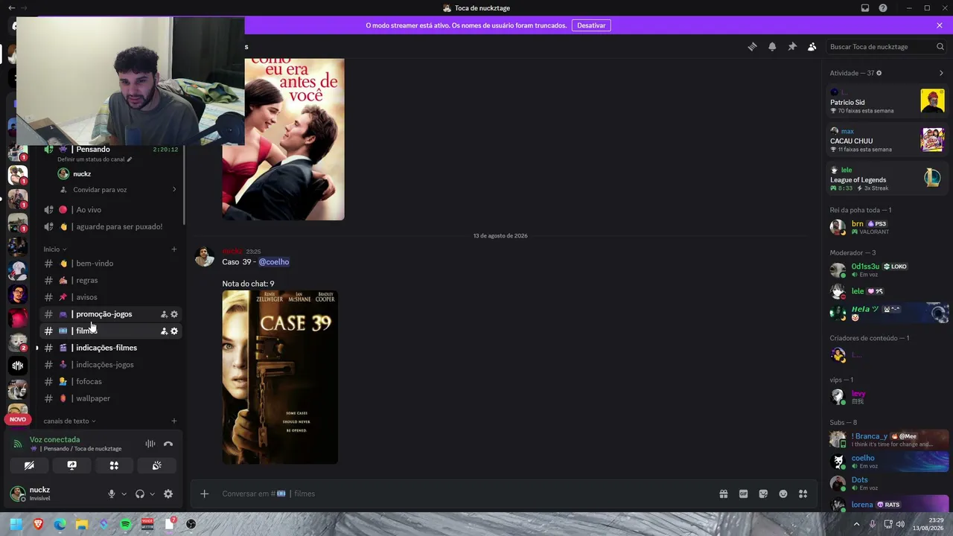Open voice connection details via Voz conectada
This screenshot has width=953, height=536.
[x=54, y=439]
